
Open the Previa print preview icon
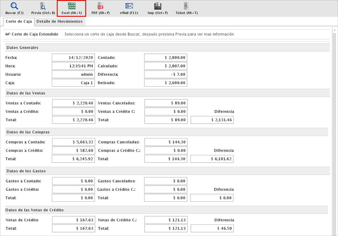pos(43,6)
